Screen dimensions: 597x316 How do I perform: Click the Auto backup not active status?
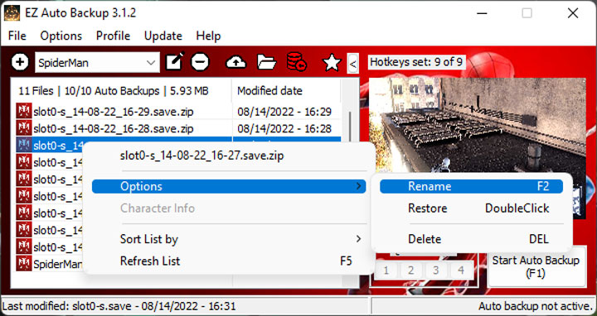point(535,306)
